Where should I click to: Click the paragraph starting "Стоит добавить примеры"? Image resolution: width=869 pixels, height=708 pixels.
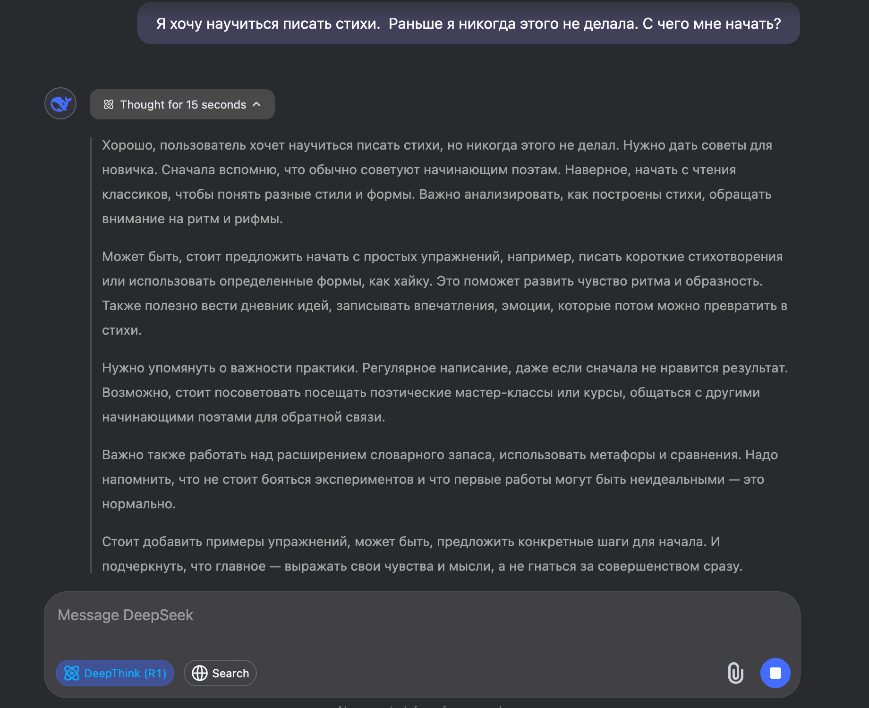tap(422, 554)
